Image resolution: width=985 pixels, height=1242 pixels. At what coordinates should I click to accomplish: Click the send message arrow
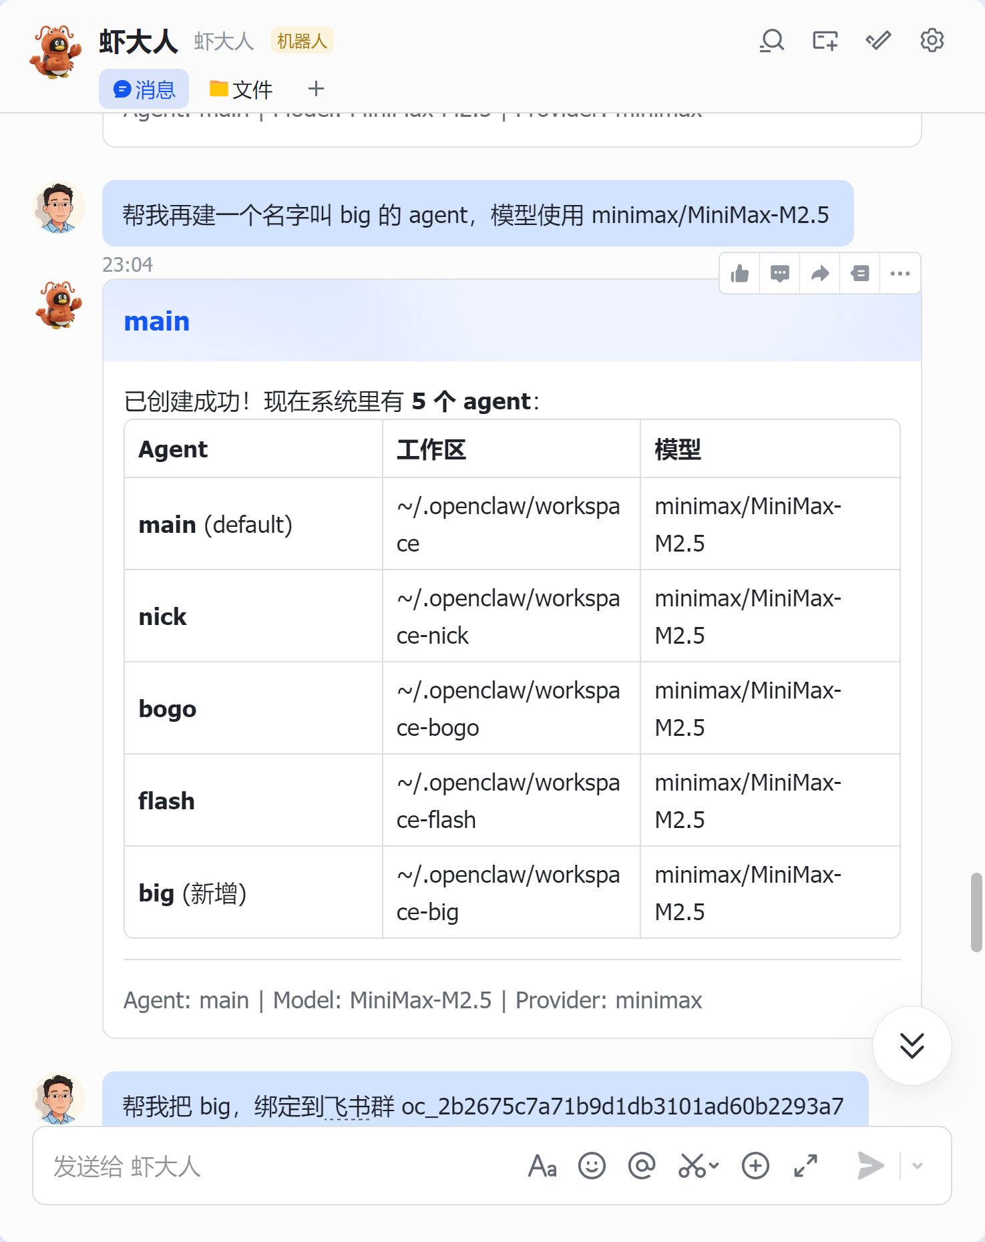pos(870,1166)
